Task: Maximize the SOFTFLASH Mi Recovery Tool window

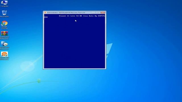Action: [x=98, y=12]
